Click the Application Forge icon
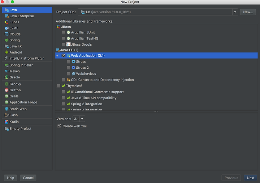The width and height of the screenshot is (260, 183). coord(6,102)
